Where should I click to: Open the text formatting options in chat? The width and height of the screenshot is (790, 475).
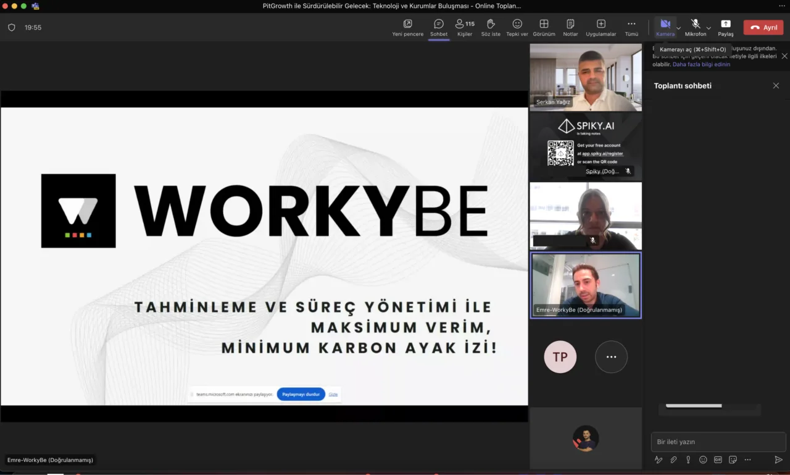click(x=659, y=460)
